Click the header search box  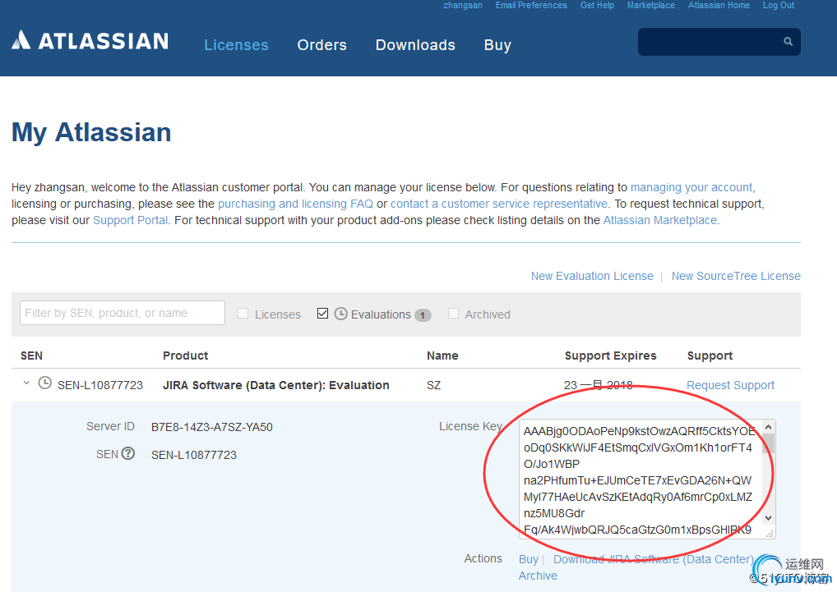719,42
